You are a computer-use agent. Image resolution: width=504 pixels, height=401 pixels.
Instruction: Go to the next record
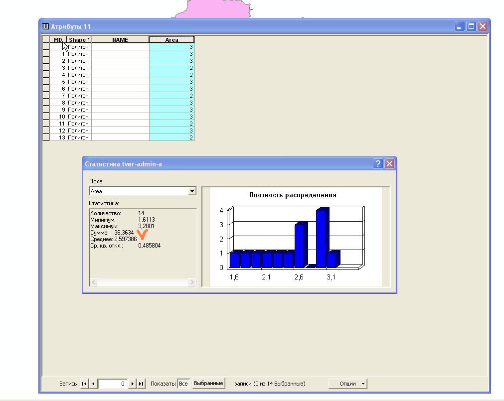click(132, 384)
